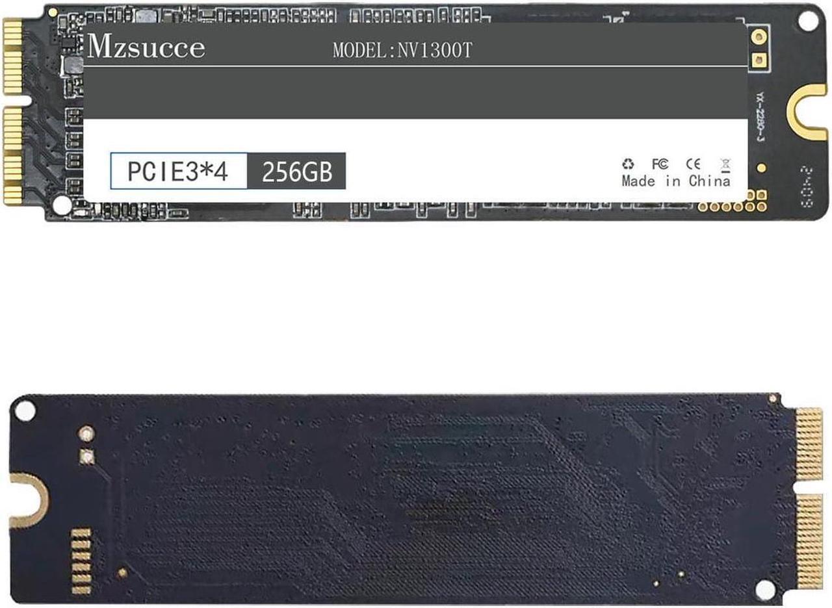This screenshot has width=832, height=608.
Task: Click the PCIE3*4 interface box
Action: [179, 171]
